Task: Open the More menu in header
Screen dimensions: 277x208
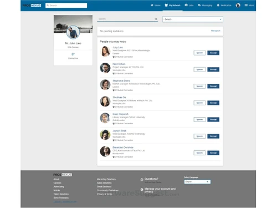Action: pos(249,5)
